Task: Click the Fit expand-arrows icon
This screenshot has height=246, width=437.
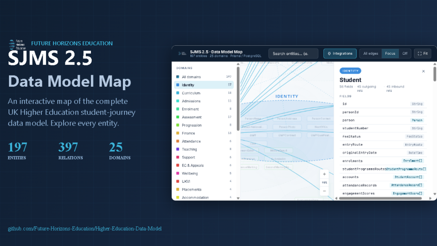Action: (x=420, y=53)
